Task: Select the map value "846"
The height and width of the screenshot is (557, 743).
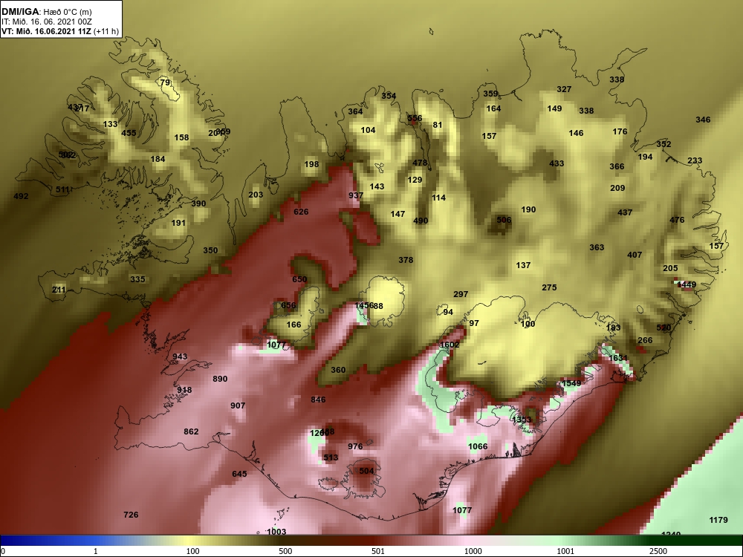Action: [x=318, y=400]
